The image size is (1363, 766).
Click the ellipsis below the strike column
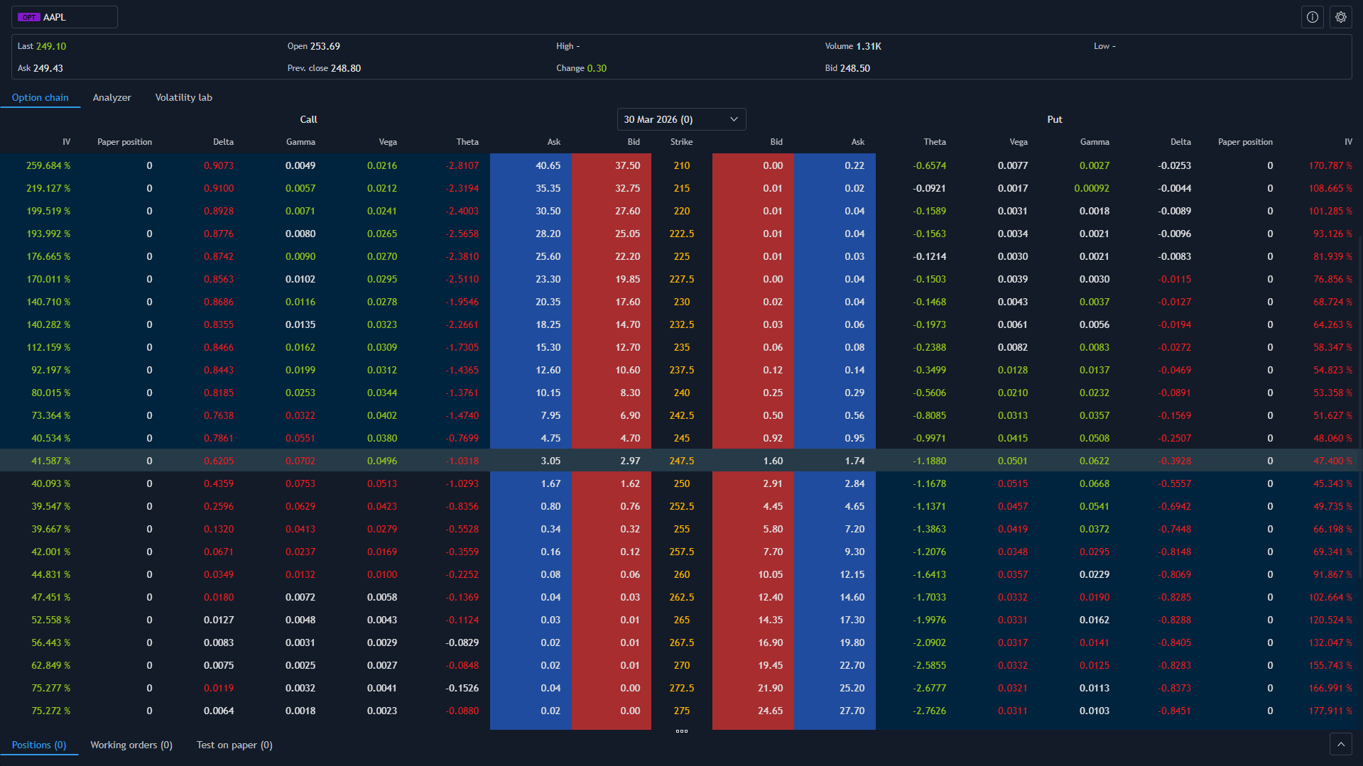680,731
